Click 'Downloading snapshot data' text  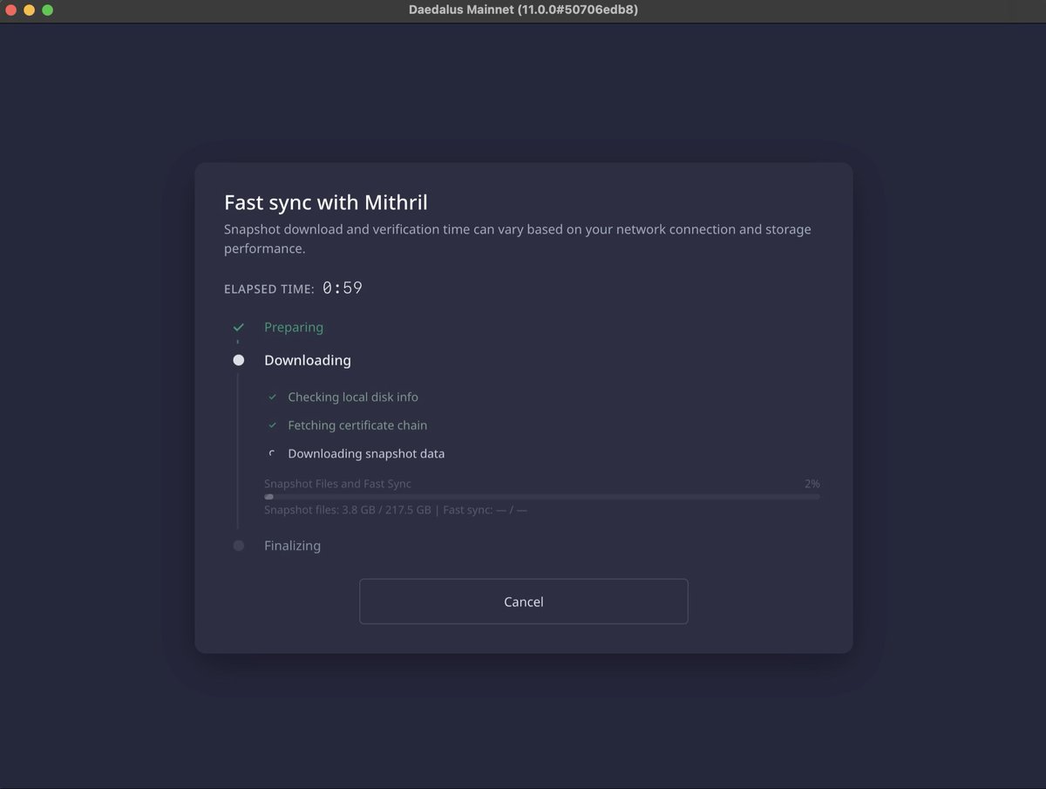click(366, 453)
